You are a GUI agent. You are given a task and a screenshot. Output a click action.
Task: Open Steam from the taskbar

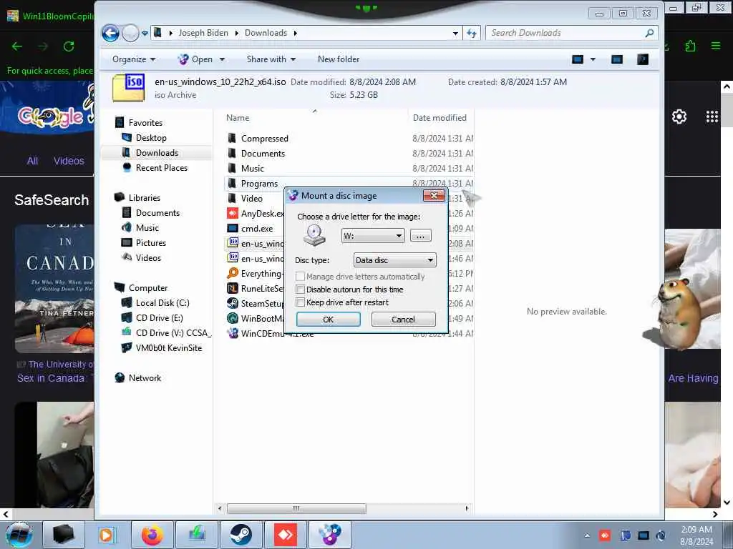[x=241, y=535]
